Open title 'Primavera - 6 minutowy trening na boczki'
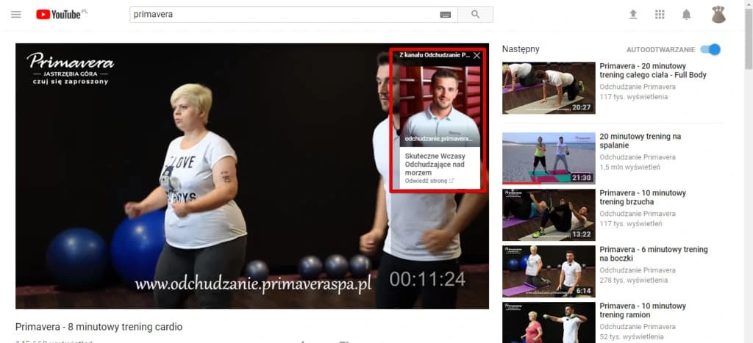753x343 pixels. point(654,254)
